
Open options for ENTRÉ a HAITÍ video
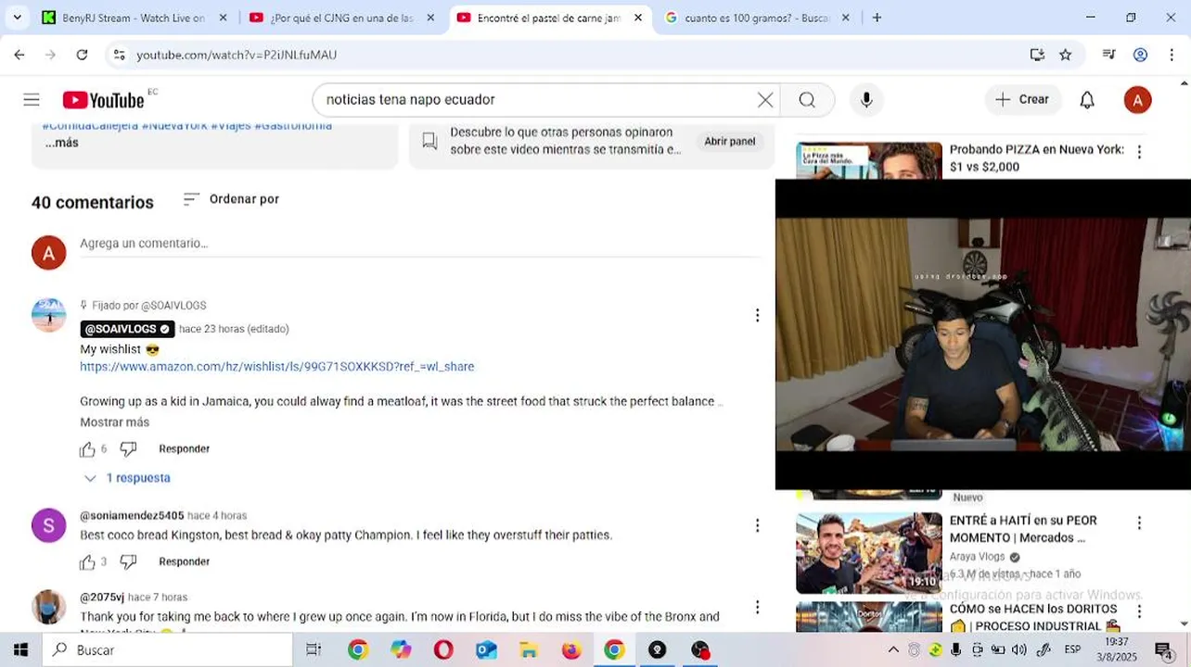point(1139,523)
